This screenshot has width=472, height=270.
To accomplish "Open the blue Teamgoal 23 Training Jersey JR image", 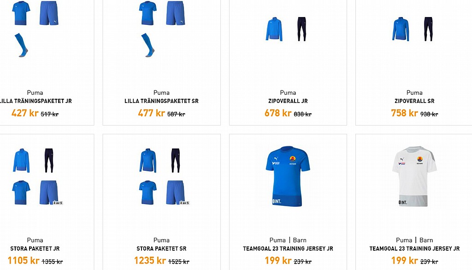I will pos(288,176).
